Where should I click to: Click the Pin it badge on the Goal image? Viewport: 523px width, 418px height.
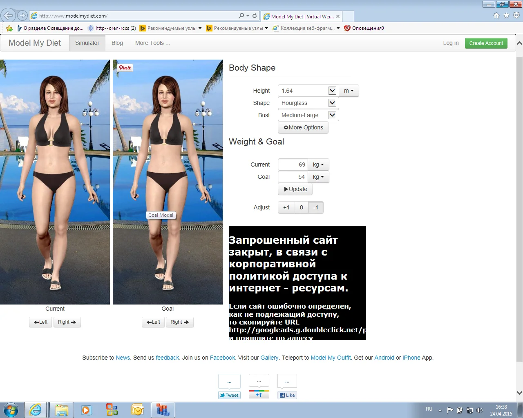tap(125, 68)
